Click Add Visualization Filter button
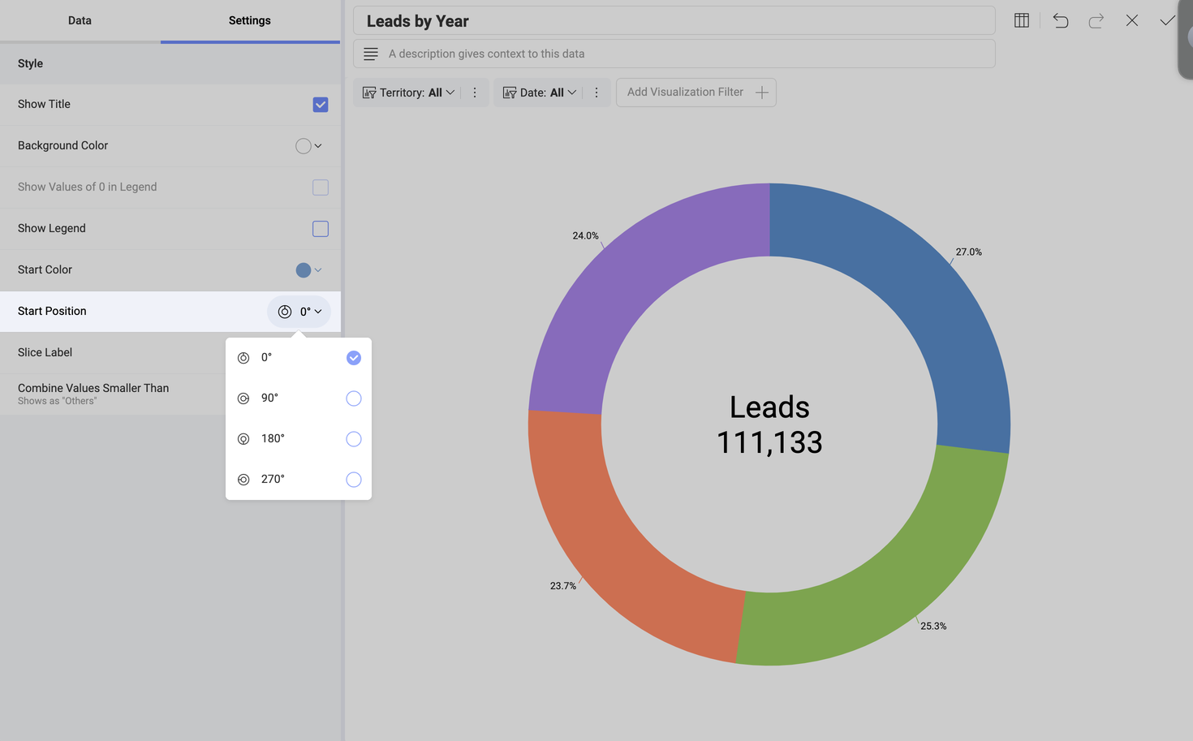 click(x=696, y=93)
